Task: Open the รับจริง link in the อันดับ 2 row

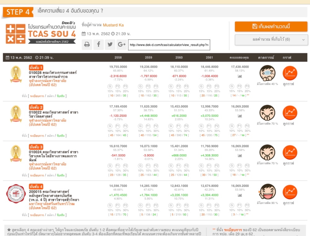Action: coord(60,136)
